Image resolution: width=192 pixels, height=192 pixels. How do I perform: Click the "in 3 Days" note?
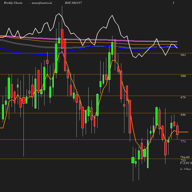tap(185, 169)
